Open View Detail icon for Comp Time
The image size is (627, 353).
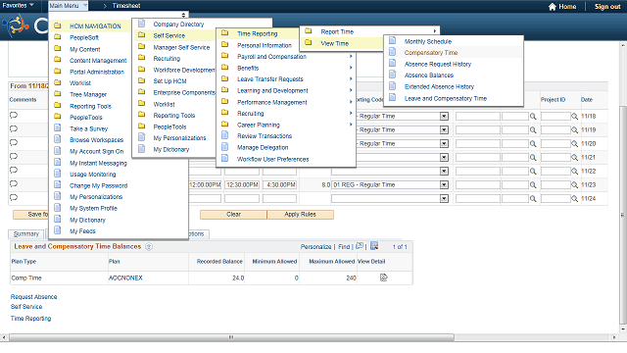point(383,277)
